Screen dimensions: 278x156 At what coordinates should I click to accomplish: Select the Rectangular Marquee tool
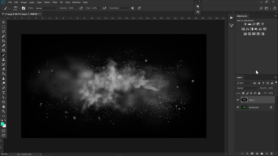click(x=3, y=27)
